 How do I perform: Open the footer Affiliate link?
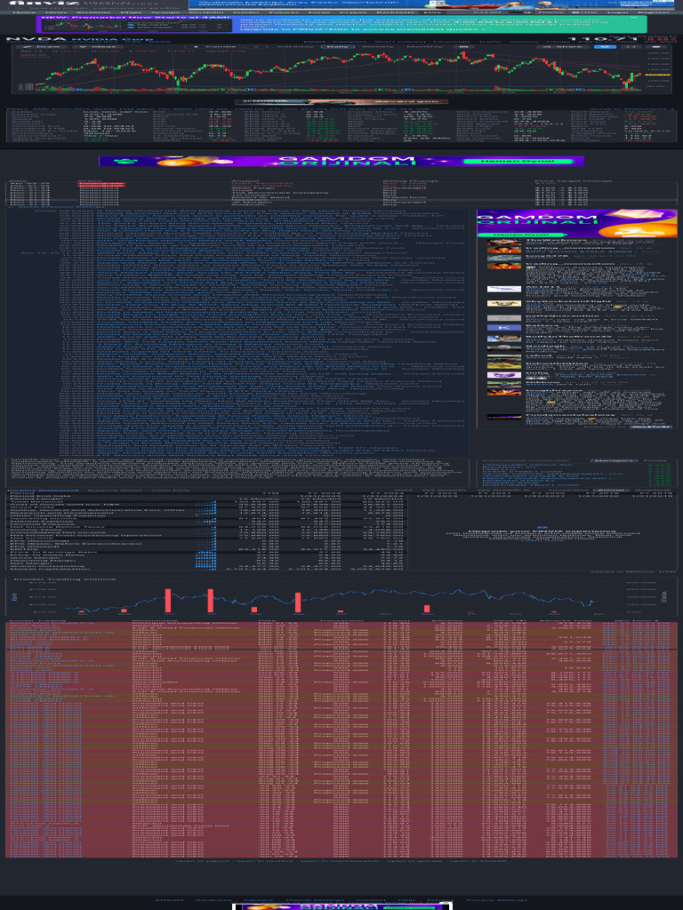click(170, 900)
